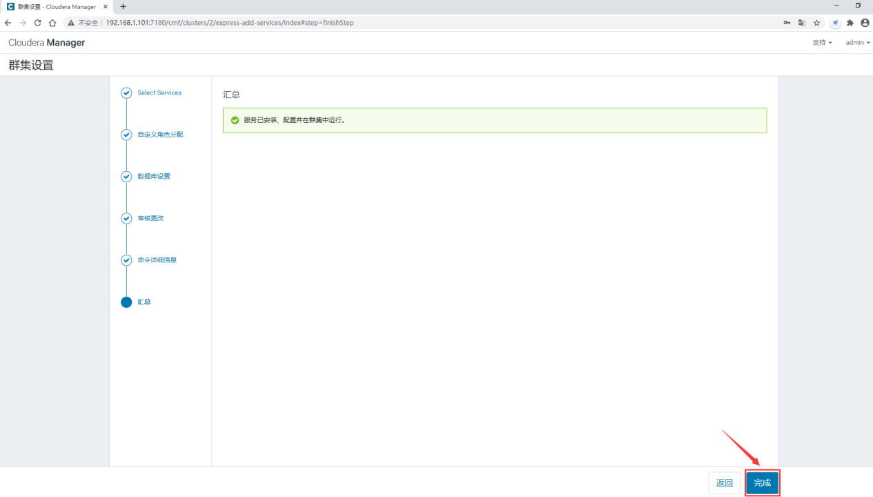The height and width of the screenshot is (497, 873).
Task: Open the extensions puzzle icon
Action: [x=850, y=23]
